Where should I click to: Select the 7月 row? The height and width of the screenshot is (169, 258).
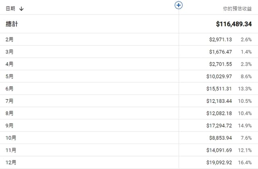(10, 101)
